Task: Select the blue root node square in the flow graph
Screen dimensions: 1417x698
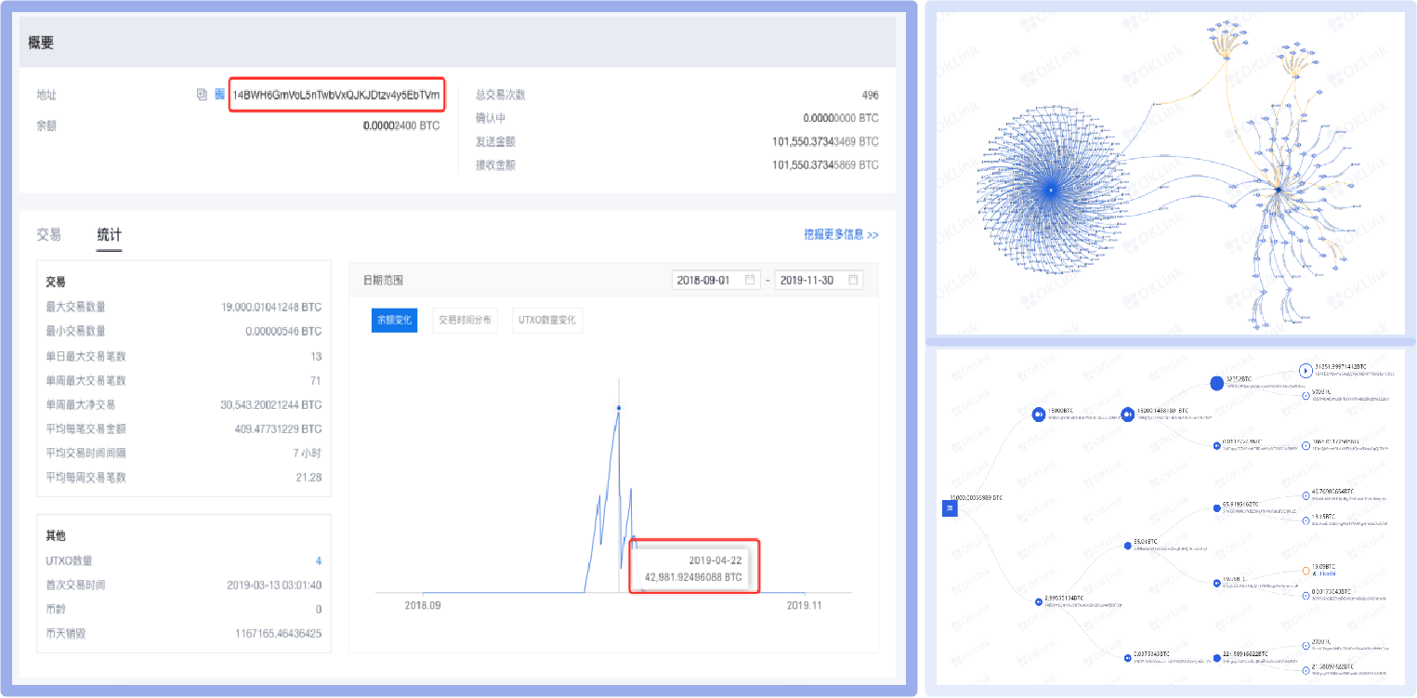Action: (949, 508)
